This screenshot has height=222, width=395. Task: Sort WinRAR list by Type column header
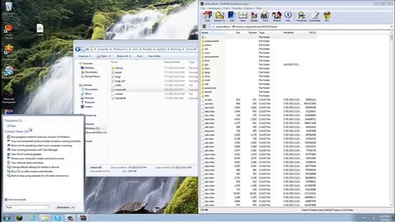click(262, 33)
